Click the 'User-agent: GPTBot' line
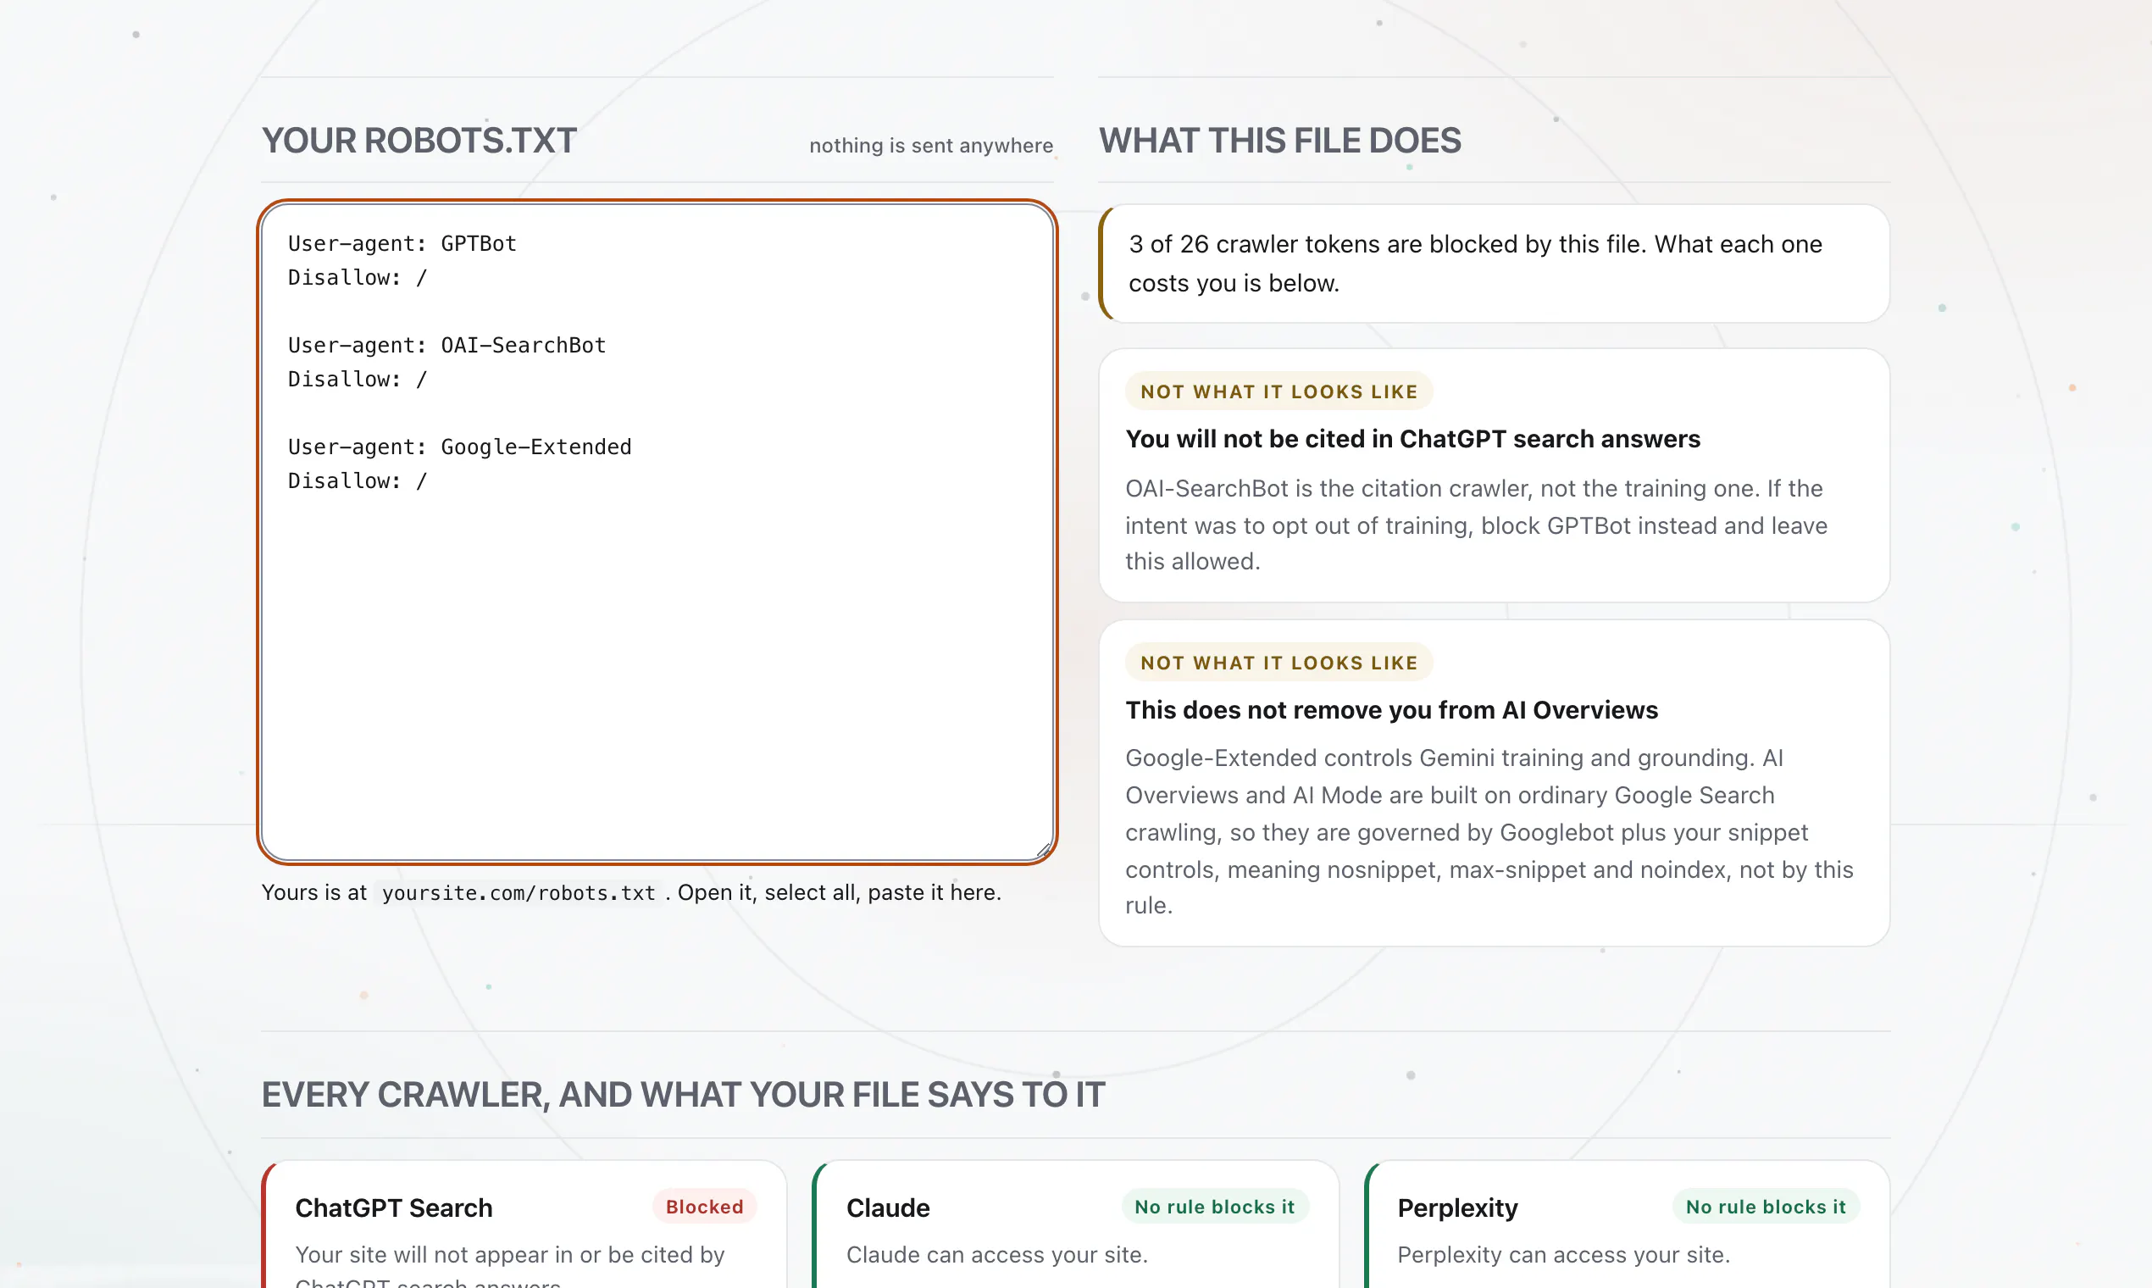This screenshot has height=1288, width=2152. click(402, 244)
